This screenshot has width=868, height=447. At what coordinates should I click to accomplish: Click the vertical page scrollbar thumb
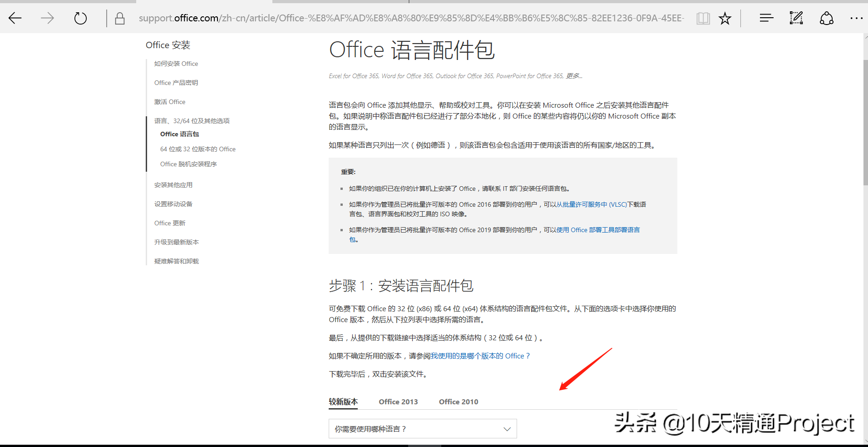tap(865, 123)
